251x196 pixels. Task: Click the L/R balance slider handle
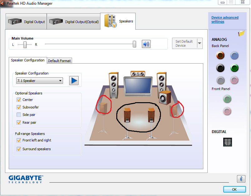coord(25,45)
